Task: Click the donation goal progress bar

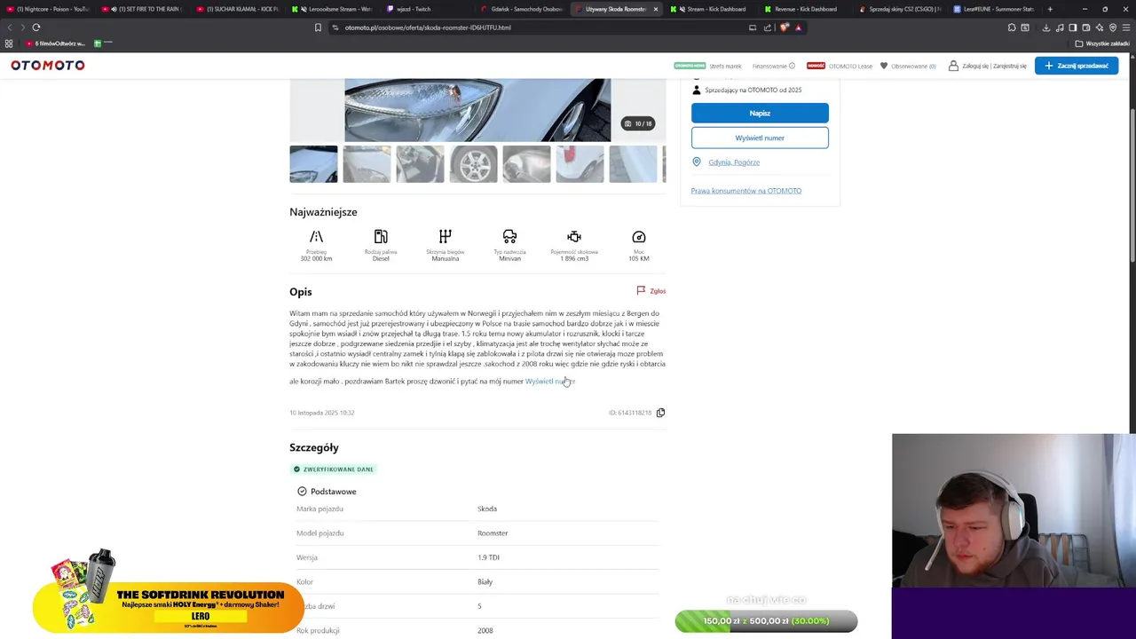Action: tap(766, 621)
